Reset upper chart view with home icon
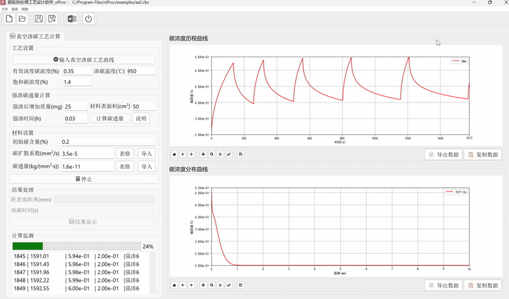509x299 pixels. pos(174,154)
